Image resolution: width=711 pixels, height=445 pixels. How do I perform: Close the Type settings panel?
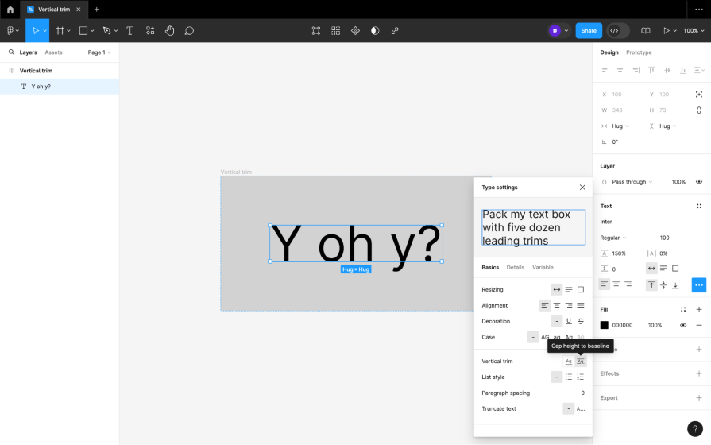click(582, 188)
